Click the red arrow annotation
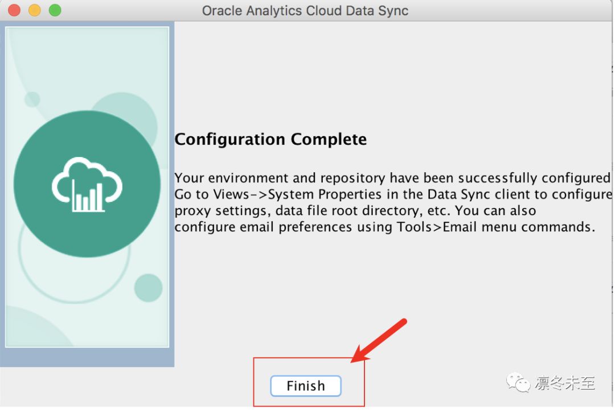 (379, 340)
